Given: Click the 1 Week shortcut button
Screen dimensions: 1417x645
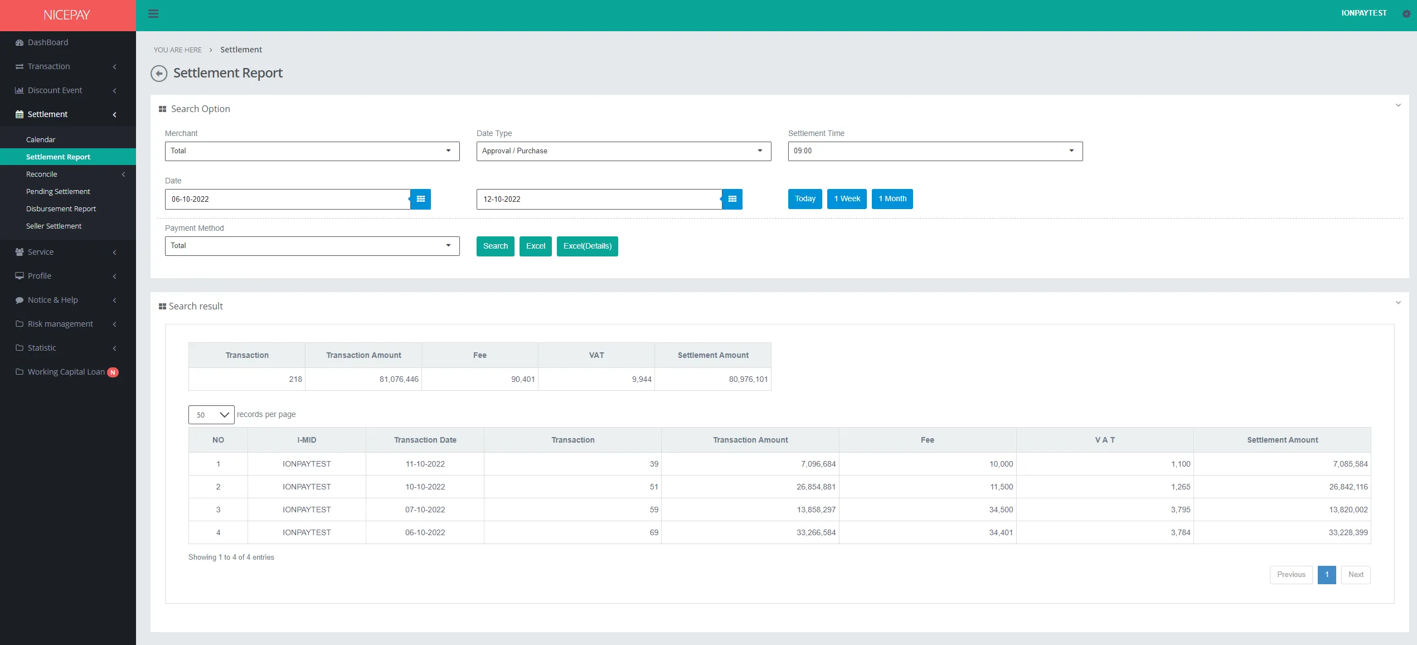Looking at the screenshot, I should pos(847,199).
